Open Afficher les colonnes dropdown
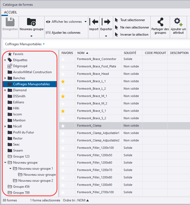 (85, 22)
